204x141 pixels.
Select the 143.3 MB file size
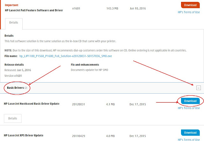pos(112,9)
